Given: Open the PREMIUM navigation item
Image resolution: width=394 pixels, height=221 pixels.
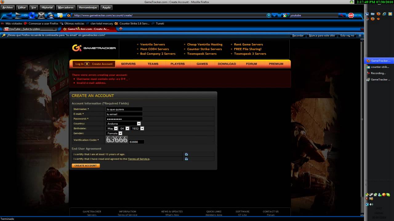Looking at the screenshot, I should coord(276,64).
